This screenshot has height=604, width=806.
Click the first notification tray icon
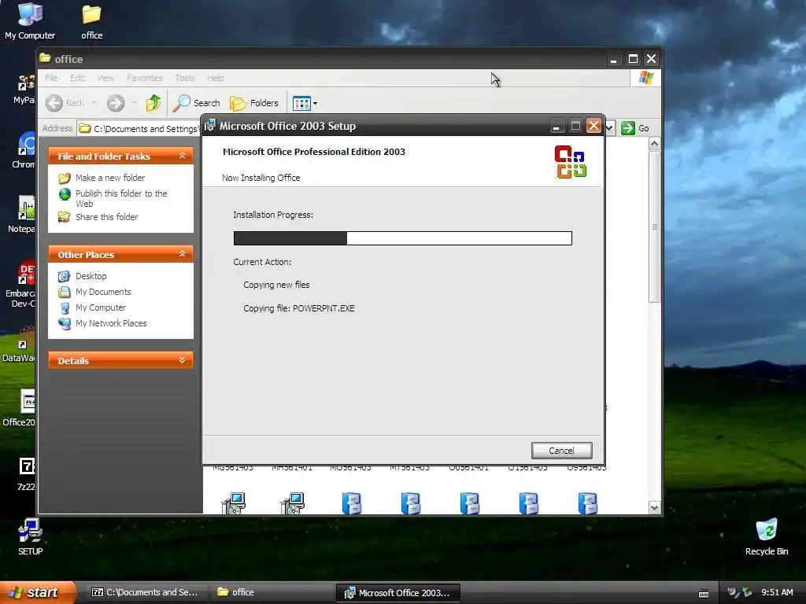point(733,592)
